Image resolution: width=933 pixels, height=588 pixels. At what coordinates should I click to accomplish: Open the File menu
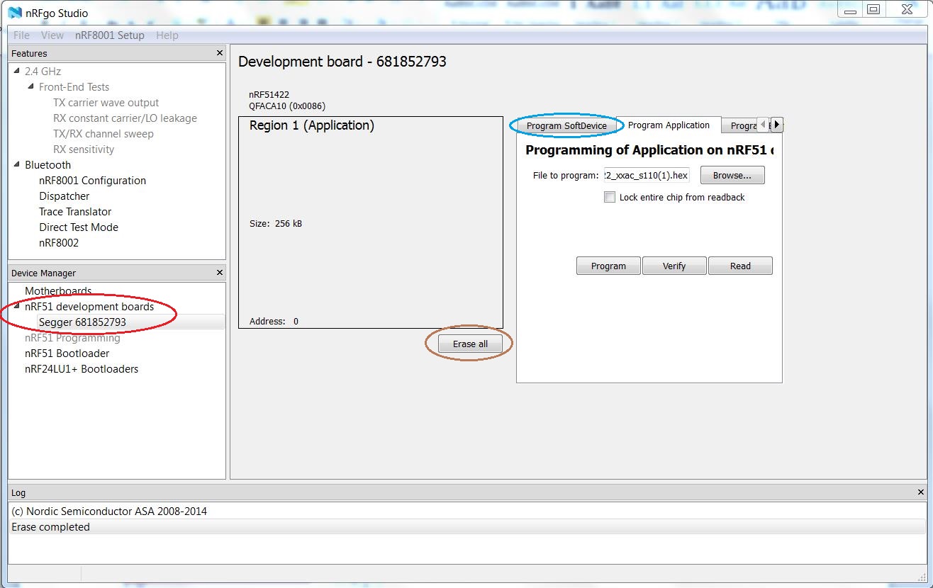pyautogui.click(x=21, y=35)
